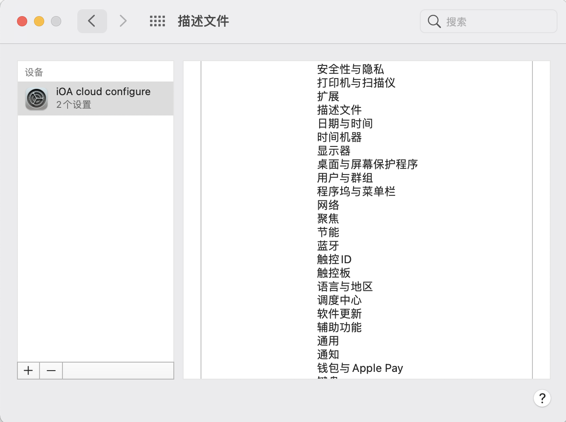This screenshot has width=566, height=422.
Task: Click the 蓝牙 entry in details pane
Action: pos(328,246)
